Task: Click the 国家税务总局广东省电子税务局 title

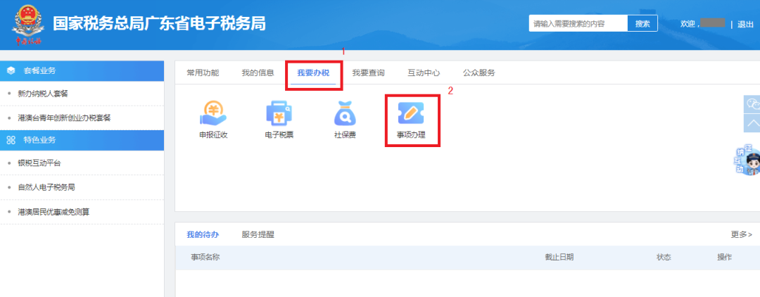Action: click(x=160, y=23)
